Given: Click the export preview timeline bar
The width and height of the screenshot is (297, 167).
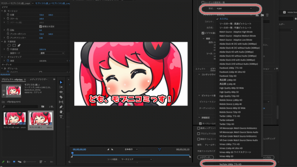Looking at the screenshot, I should point(131,155).
